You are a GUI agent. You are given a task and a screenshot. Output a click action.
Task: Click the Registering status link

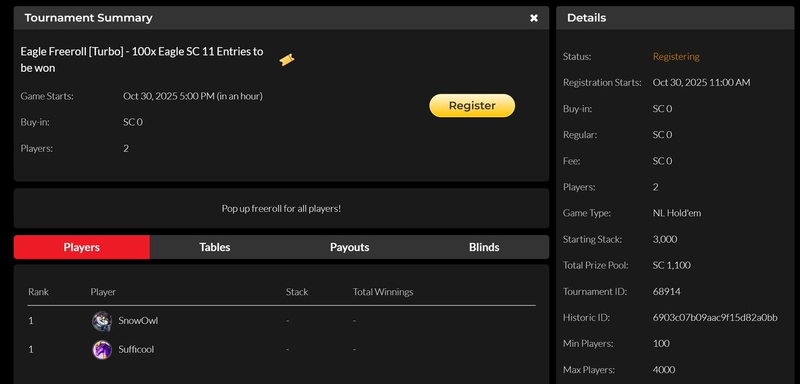coord(676,57)
